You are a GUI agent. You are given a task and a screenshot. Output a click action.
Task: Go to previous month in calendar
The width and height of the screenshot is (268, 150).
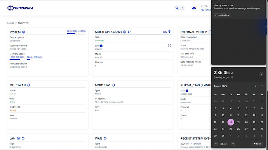tap(255, 86)
